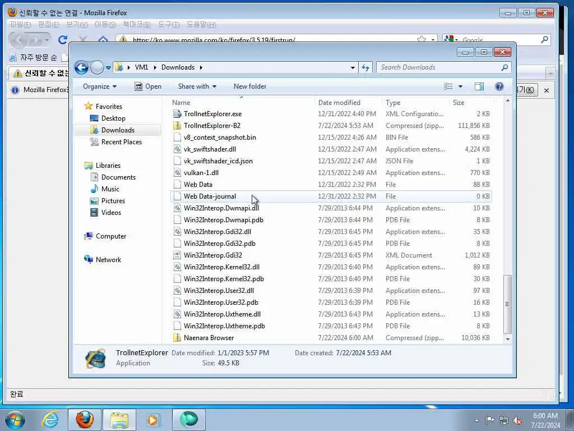Open Firefox 파일 menu
Image resolution: width=574 pixels, height=431 pixels.
[20, 25]
